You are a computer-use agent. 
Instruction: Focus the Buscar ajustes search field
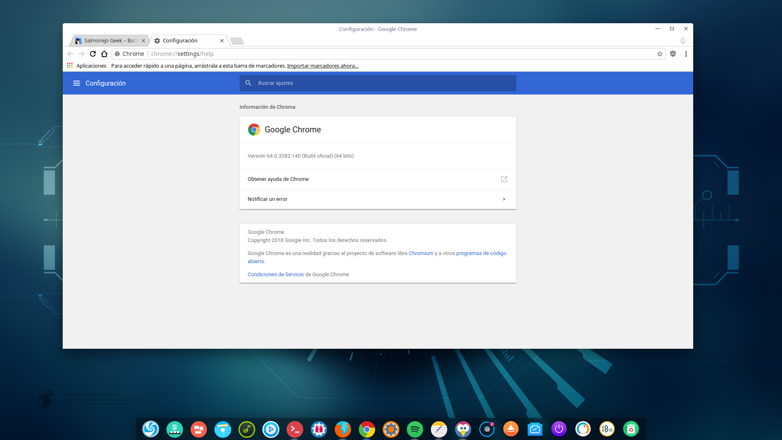pos(383,83)
